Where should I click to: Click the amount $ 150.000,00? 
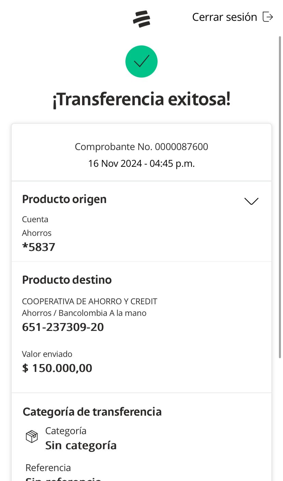pyautogui.click(x=57, y=368)
